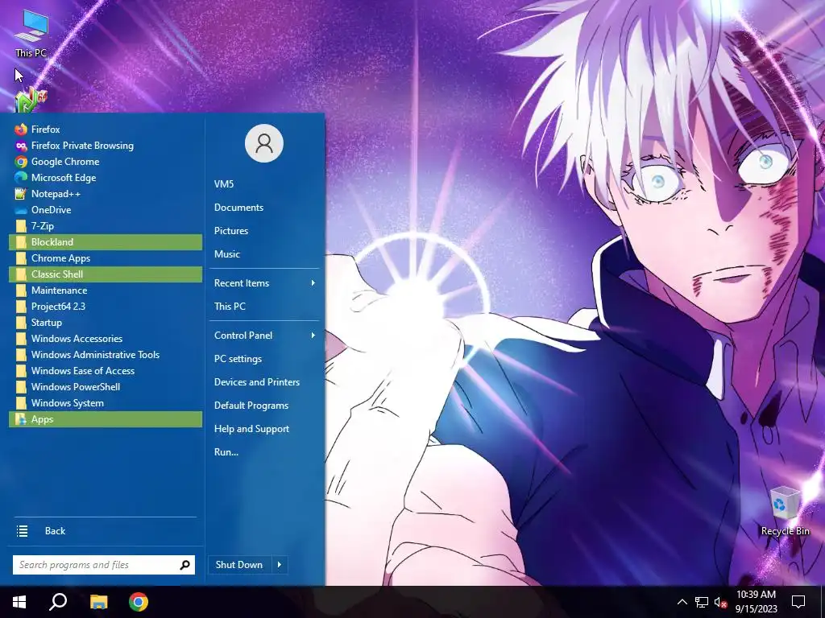
Task: Expand the 7-Zip folder
Action: point(106,226)
